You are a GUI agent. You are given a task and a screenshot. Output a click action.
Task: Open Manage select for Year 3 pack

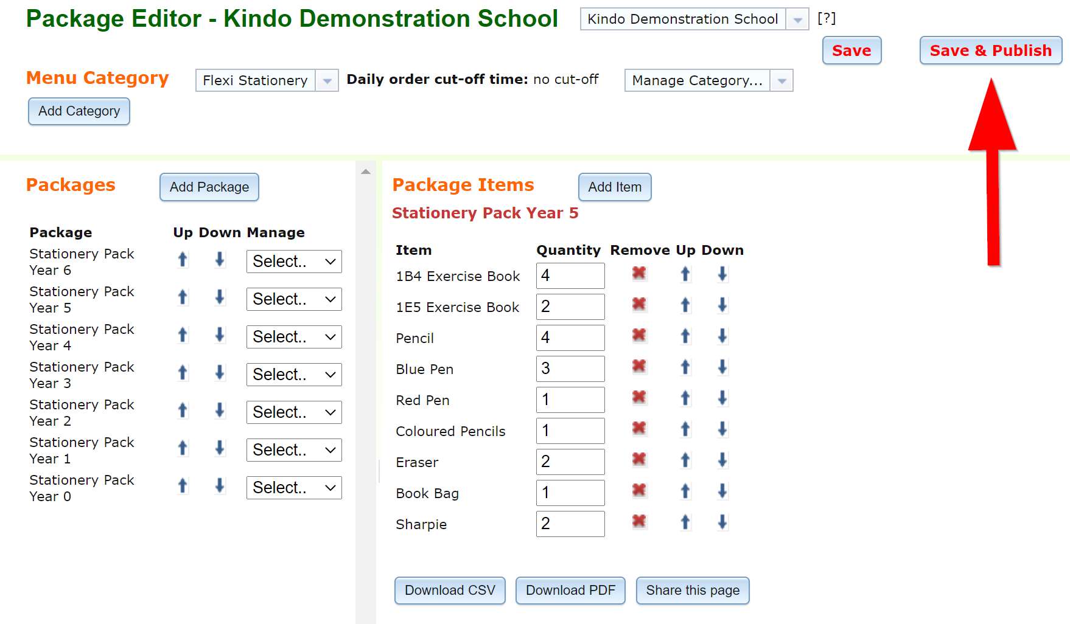pos(294,375)
